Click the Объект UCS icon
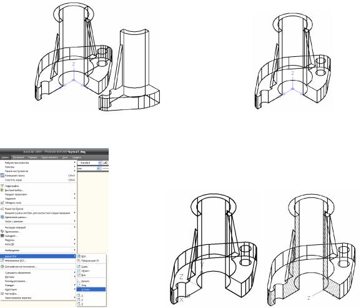The width and height of the screenshot is (361, 308). point(79,271)
